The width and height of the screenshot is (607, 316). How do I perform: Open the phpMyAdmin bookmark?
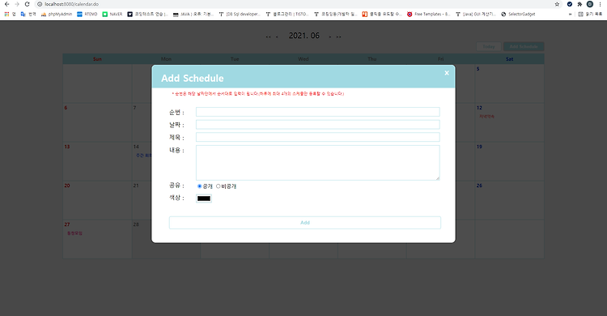(x=57, y=14)
